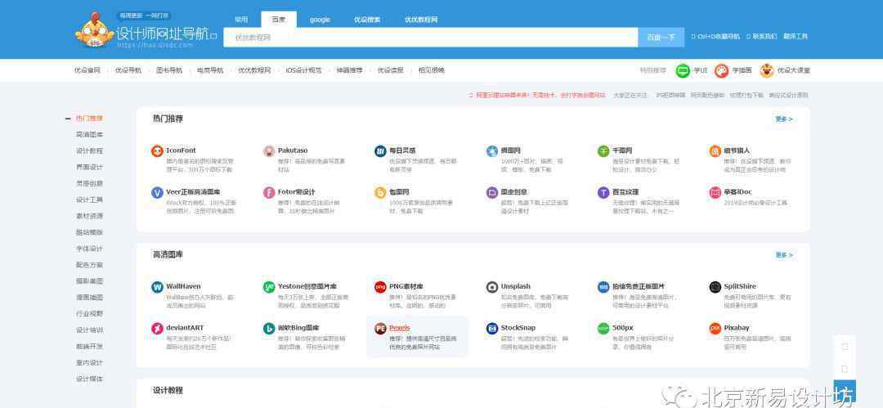Click the 翻译工具 header link
This screenshot has height=408, width=883.
[796, 37]
